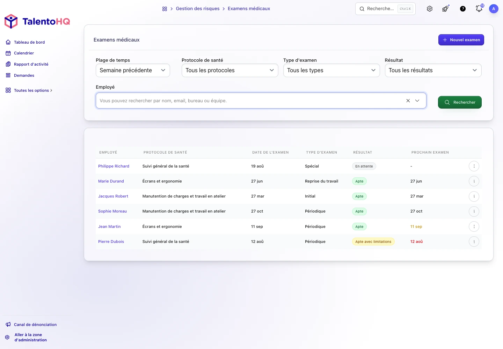503x349 pixels.
Task: Open Pierre Dubois employee link
Action: (111, 242)
